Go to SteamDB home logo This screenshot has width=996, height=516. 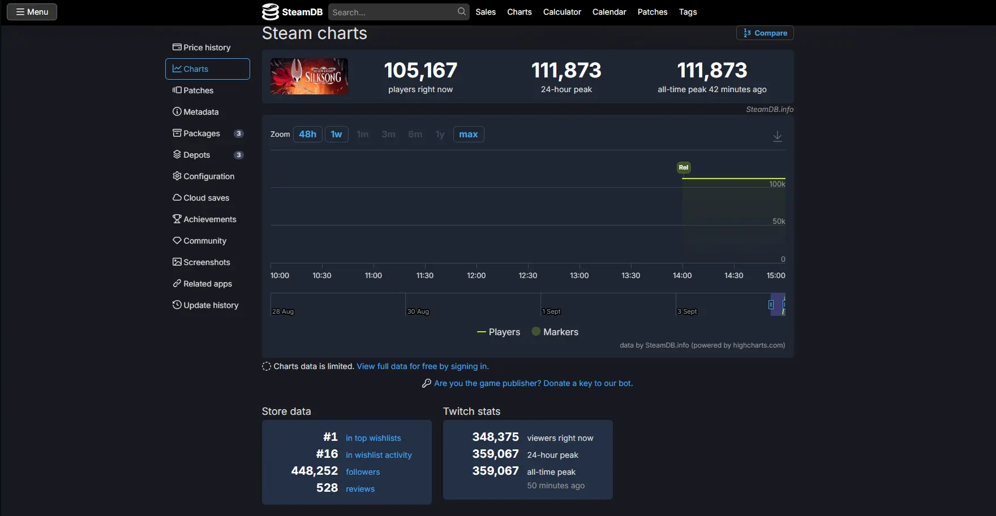[x=292, y=12]
